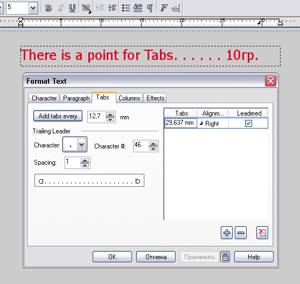Increase the Add tabs every value
300x284 pixels.
pos(110,115)
